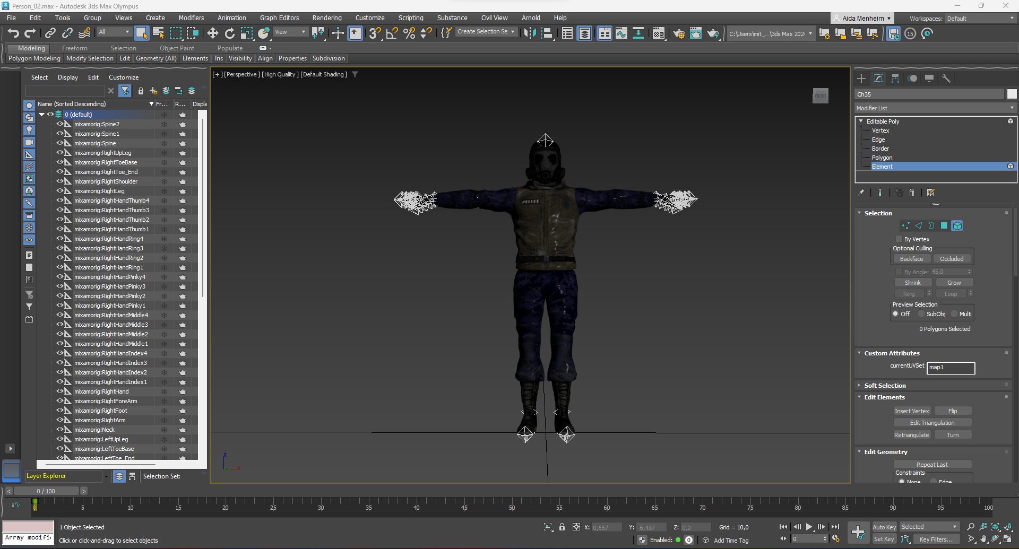Viewport: 1019px width, 549px height.
Task: Click the Auto Key button
Action: point(884,527)
